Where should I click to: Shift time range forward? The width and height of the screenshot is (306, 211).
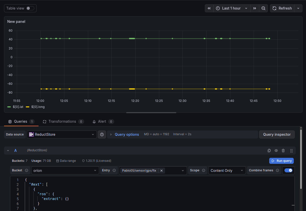pos(254,8)
